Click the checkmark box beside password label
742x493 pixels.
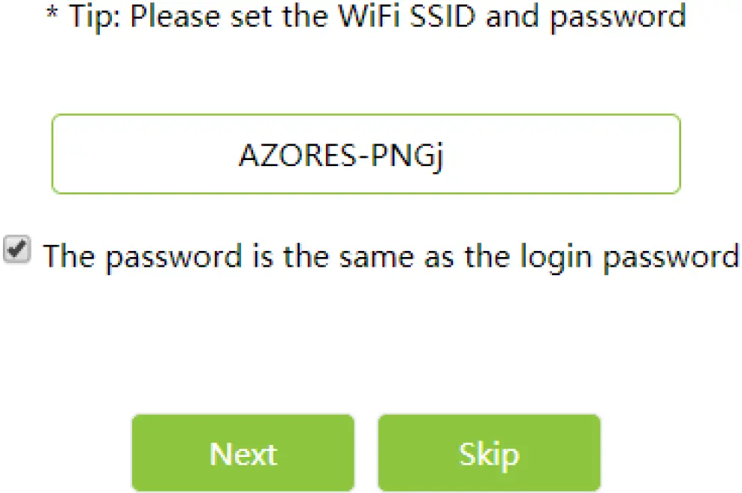17,250
